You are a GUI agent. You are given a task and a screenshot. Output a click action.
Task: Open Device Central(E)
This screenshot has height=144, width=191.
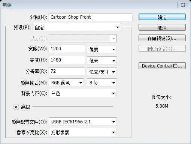click(162, 66)
